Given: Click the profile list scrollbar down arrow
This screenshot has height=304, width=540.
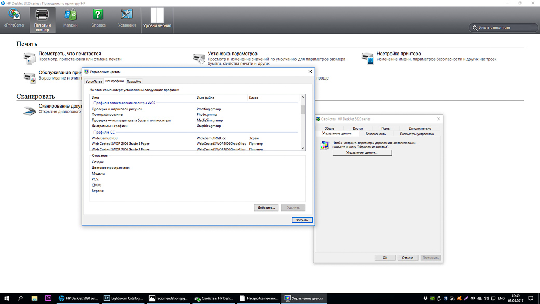Looking at the screenshot, I should 303,148.
